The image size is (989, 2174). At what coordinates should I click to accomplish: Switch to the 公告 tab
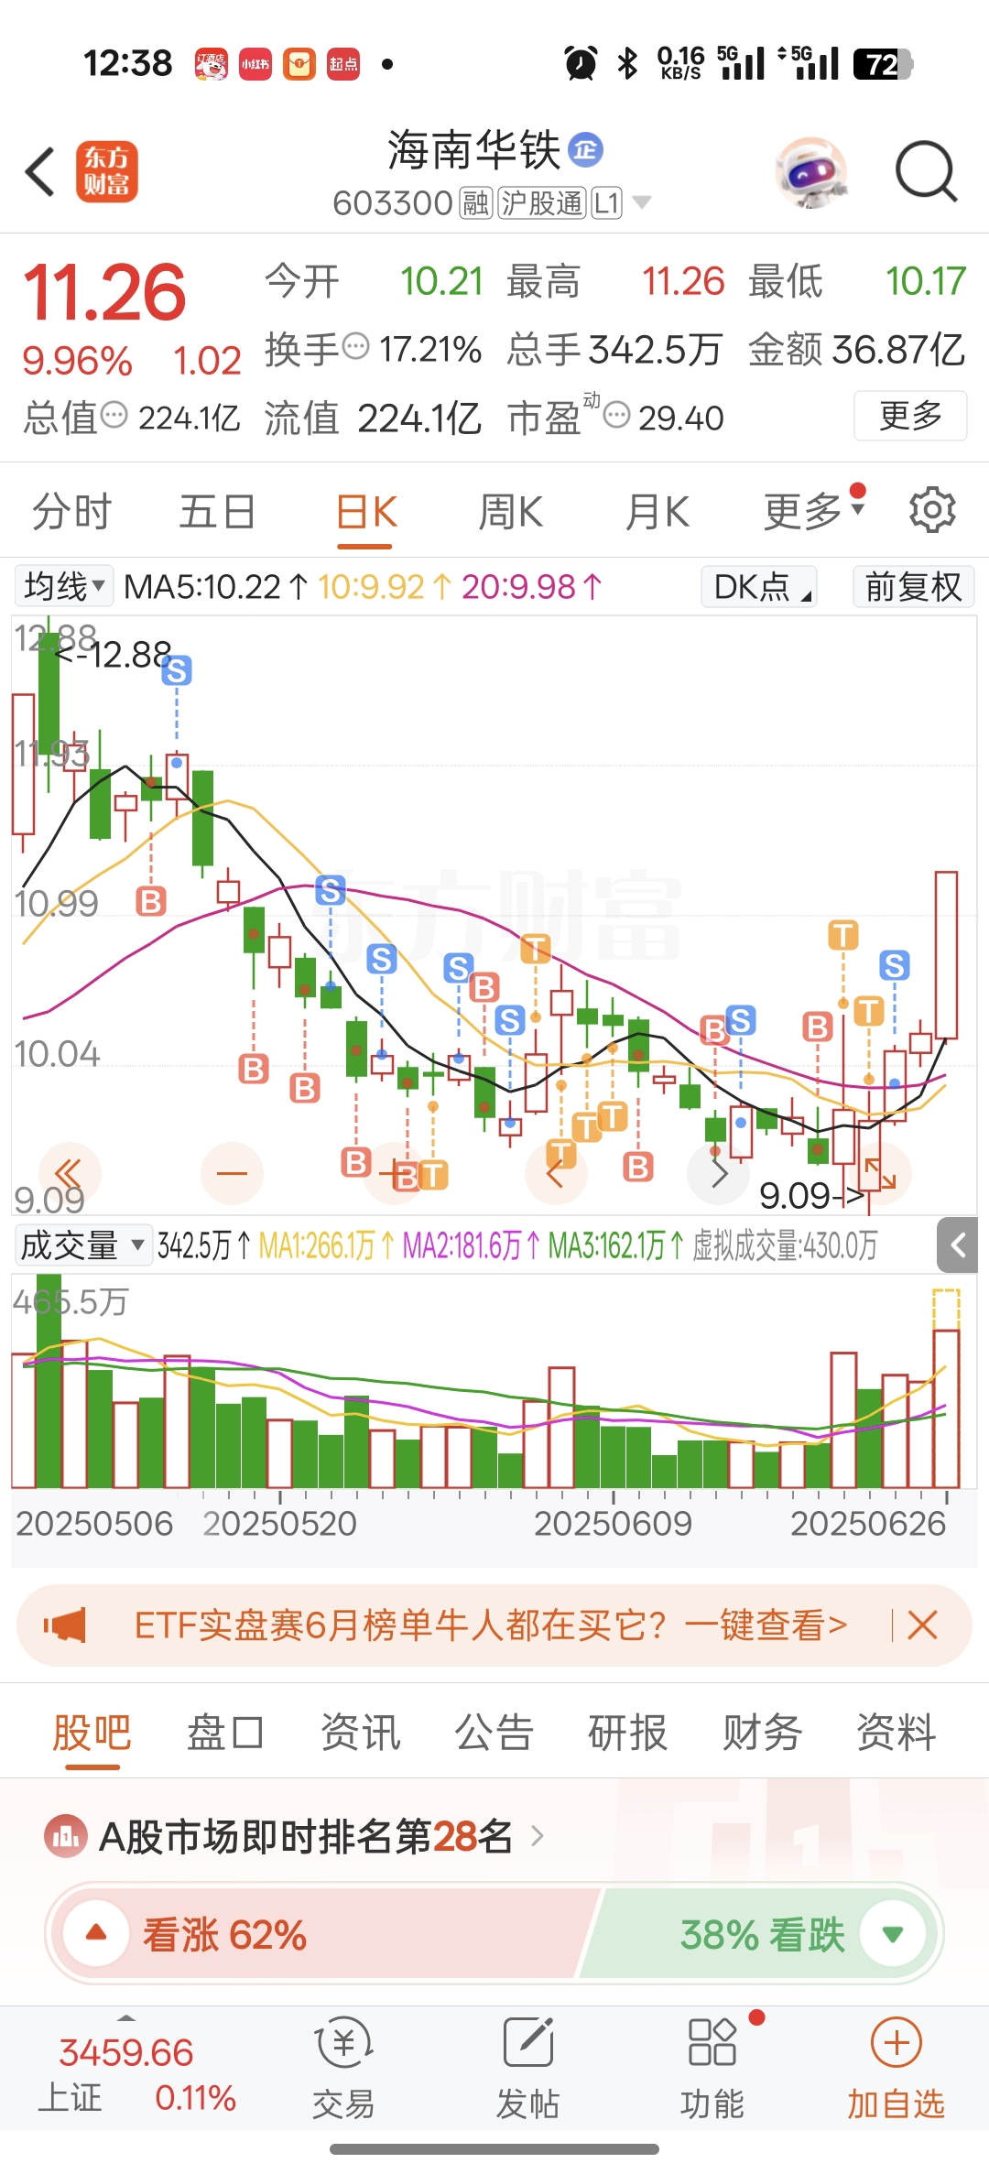pyautogui.click(x=494, y=1733)
